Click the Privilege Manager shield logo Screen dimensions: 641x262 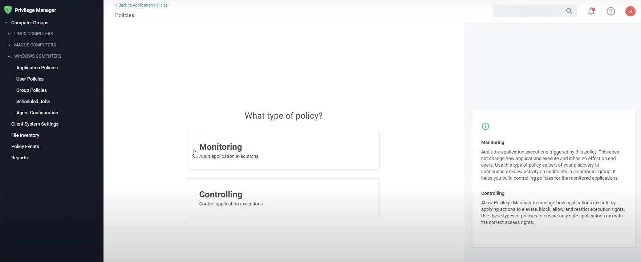[8, 10]
